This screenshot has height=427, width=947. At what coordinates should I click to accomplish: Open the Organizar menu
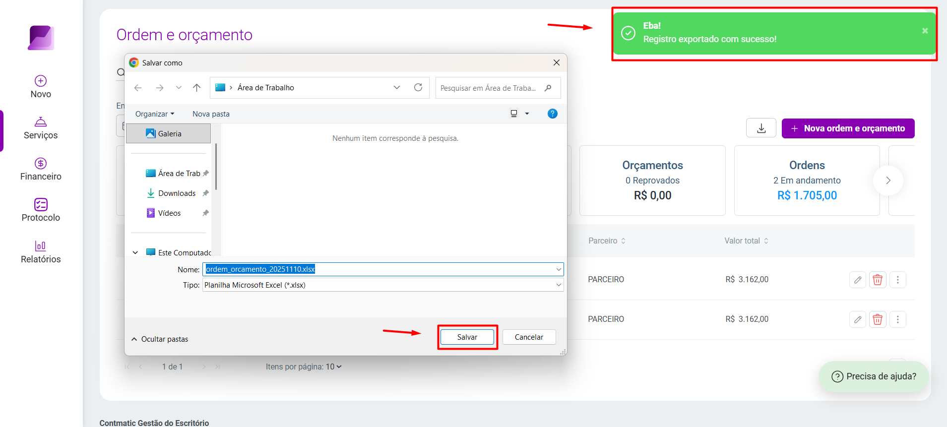(155, 114)
